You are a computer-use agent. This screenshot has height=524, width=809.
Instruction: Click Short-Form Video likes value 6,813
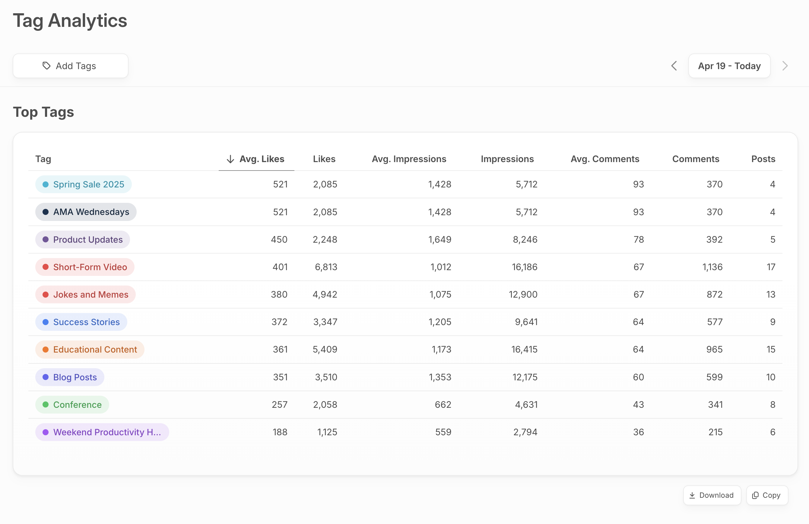click(326, 267)
